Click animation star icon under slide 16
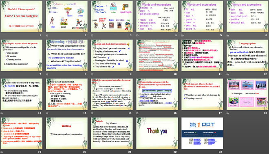The width and height of the screenshot is (269, 154). pyautogui.click(x=137, y=113)
